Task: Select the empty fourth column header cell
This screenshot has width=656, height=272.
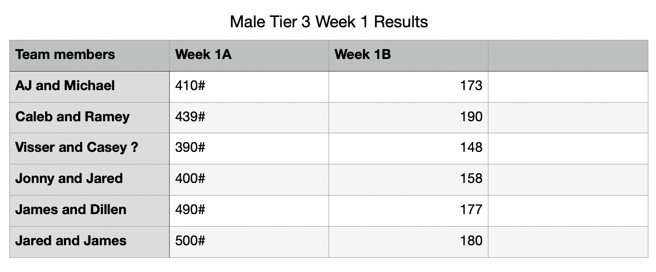Action: click(x=568, y=55)
